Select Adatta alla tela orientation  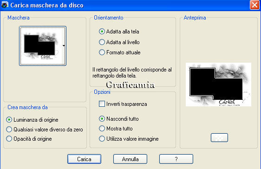pyautogui.click(x=119, y=32)
